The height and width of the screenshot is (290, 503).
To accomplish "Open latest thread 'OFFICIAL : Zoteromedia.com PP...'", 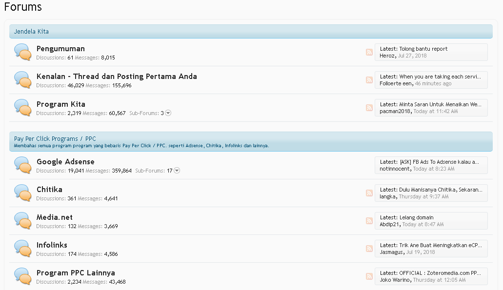I will [440, 273].
